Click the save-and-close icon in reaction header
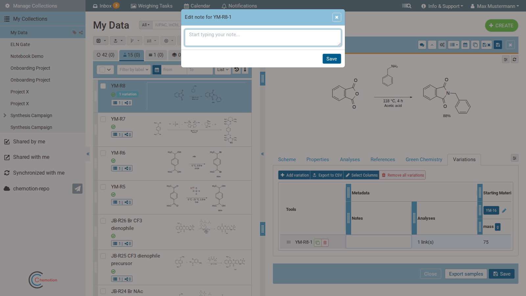 click(487, 45)
